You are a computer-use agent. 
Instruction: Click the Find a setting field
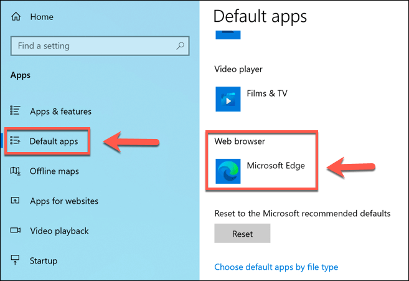coord(100,46)
